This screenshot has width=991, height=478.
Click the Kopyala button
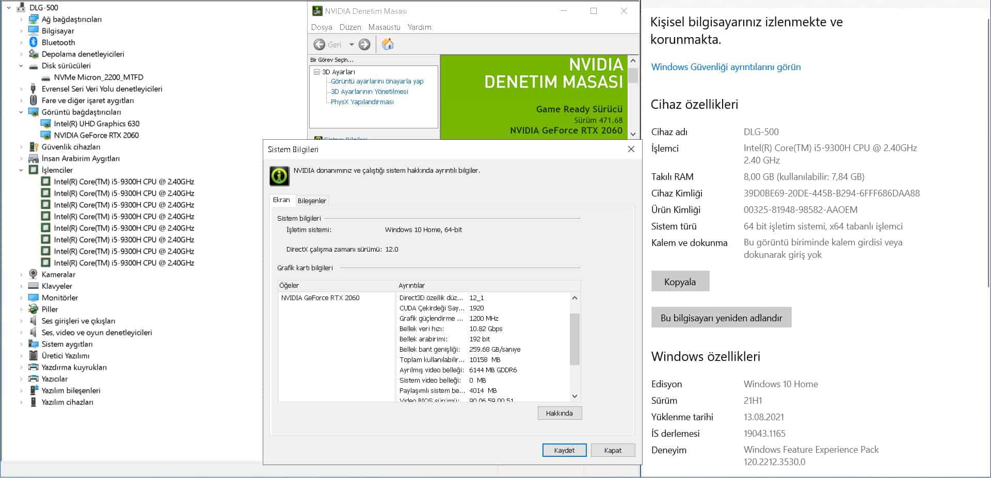680,282
